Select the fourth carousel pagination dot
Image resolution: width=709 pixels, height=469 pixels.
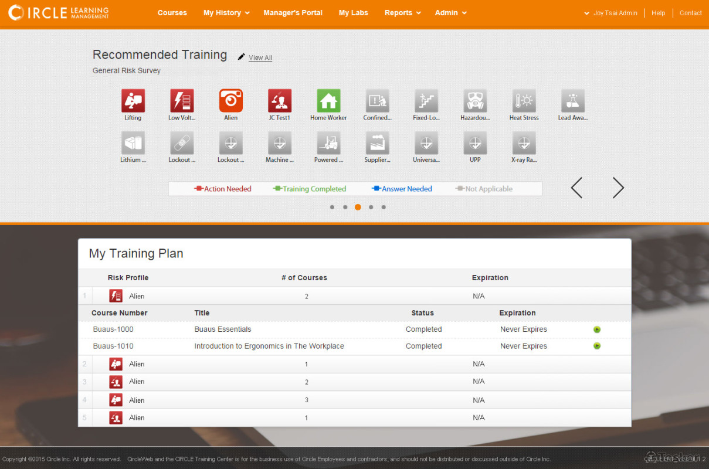(x=371, y=207)
